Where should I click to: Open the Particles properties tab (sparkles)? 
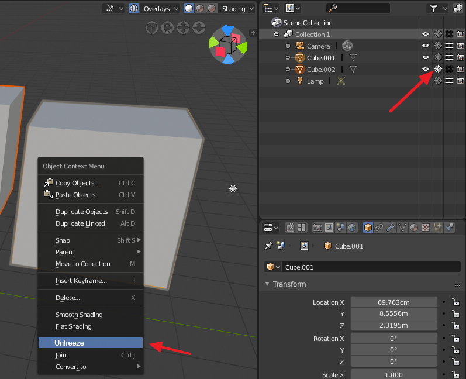437,228
